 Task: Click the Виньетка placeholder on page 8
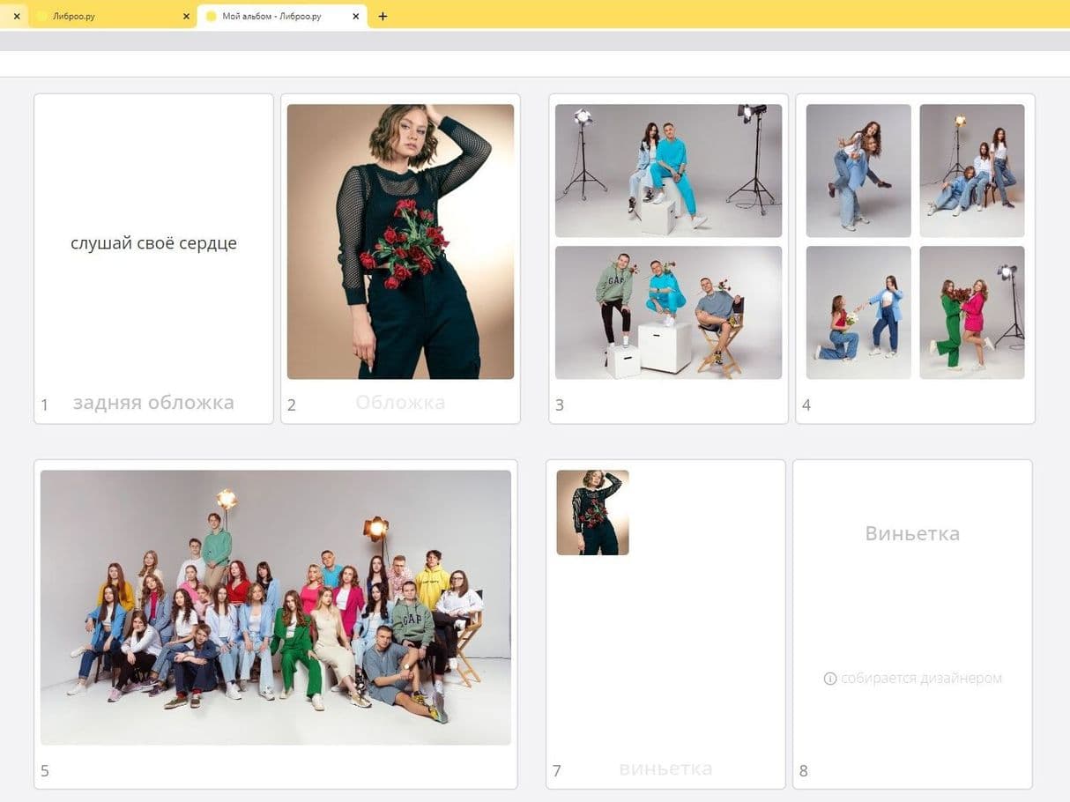pos(912,533)
